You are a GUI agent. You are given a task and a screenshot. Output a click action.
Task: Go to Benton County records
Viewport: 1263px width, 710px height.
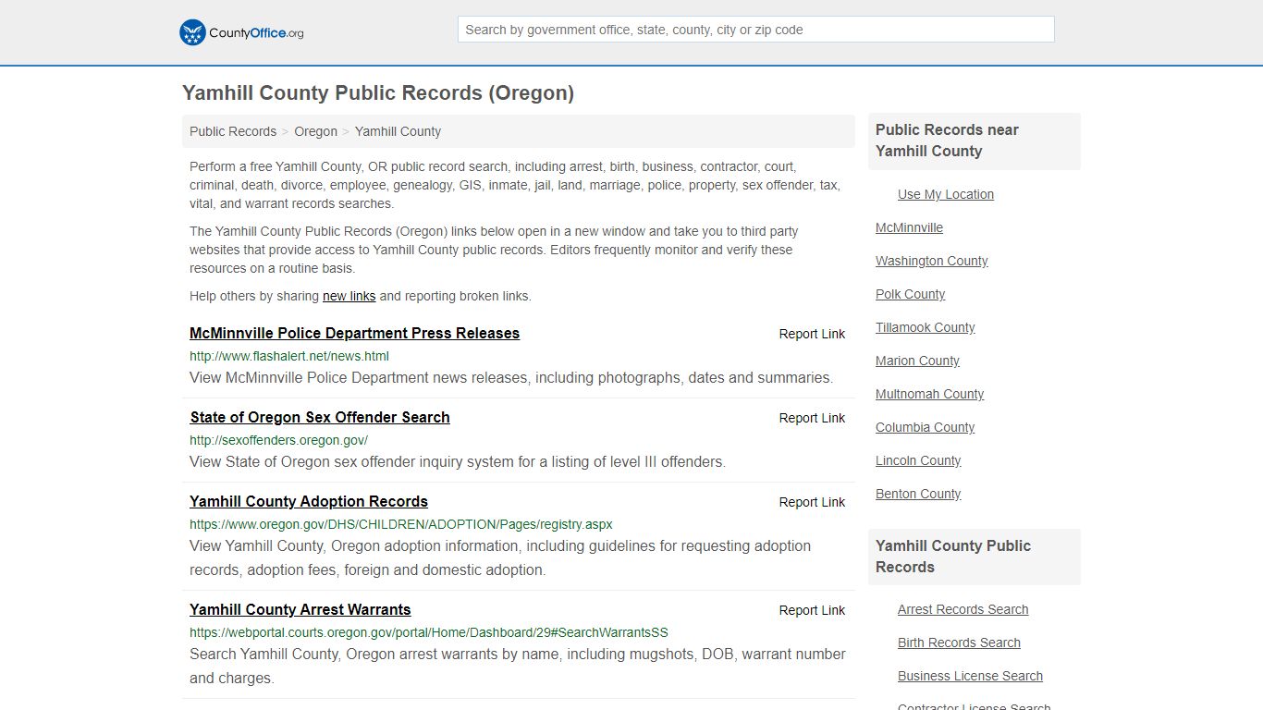point(918,494)
